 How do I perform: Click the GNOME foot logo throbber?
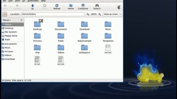(x=119, y=7)
